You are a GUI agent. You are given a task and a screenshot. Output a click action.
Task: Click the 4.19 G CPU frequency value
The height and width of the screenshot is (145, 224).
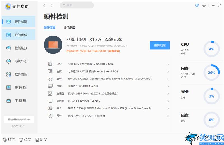(185, 50)
